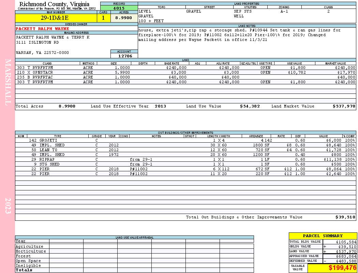This screenshot has height=273, width=358.
Task: Select the SEP SYS utilities entry
Action: tap(243, 11)
